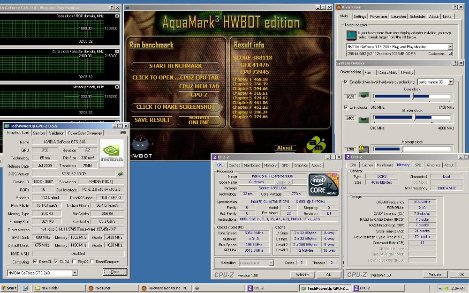Switch to RivaTuner via taskbar button
Image resolution: width=469 pixels, height=293 pixels.
point(113,288)
